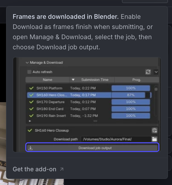Open the dropdown arrow beside refresh icon
Viewport: 172px width, 185px height.
[x=156, y=72]
